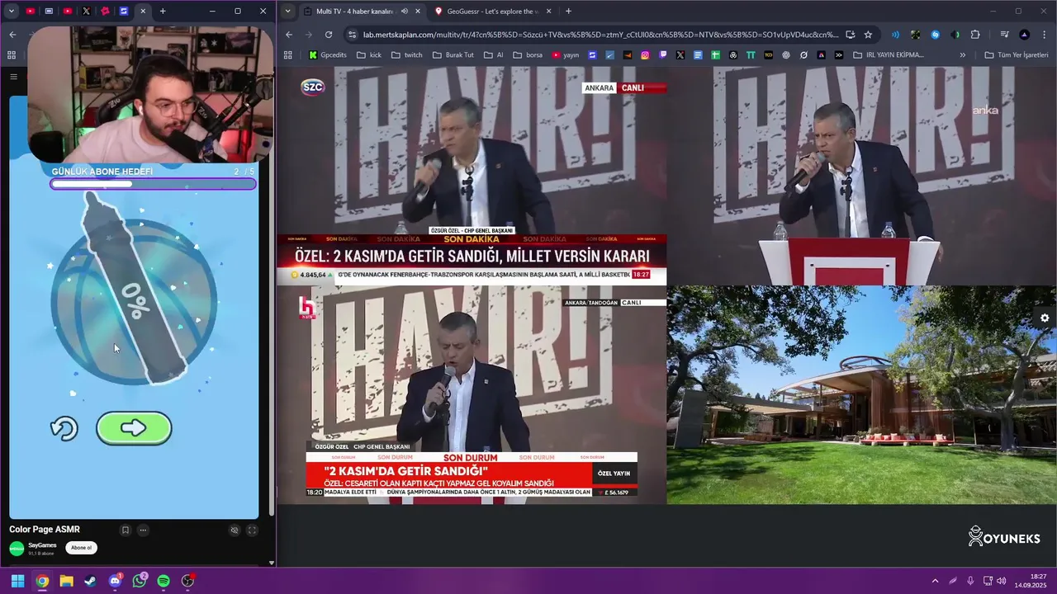Switch to the X tab in left window

[x=86, y=12]
